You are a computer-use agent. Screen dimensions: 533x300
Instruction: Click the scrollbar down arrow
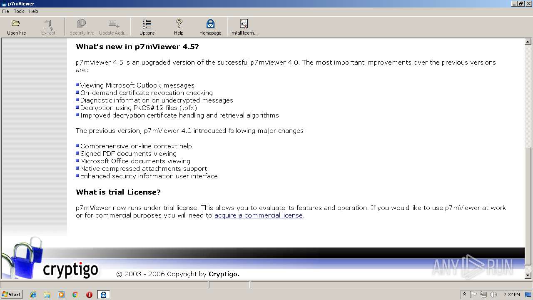pyautogui.click(x=528, y=275)
